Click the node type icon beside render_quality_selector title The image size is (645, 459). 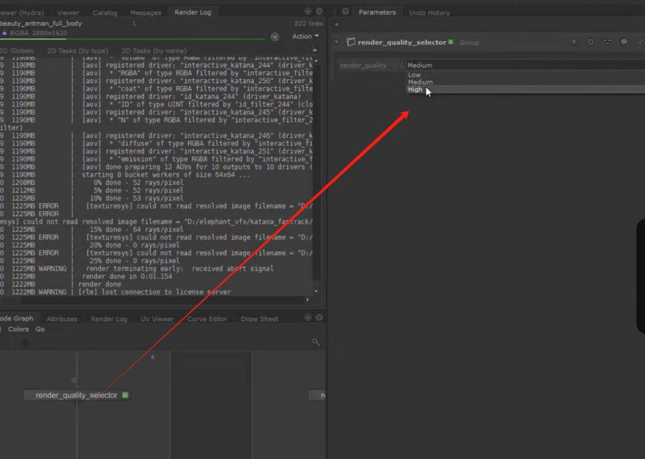(351, 42)
